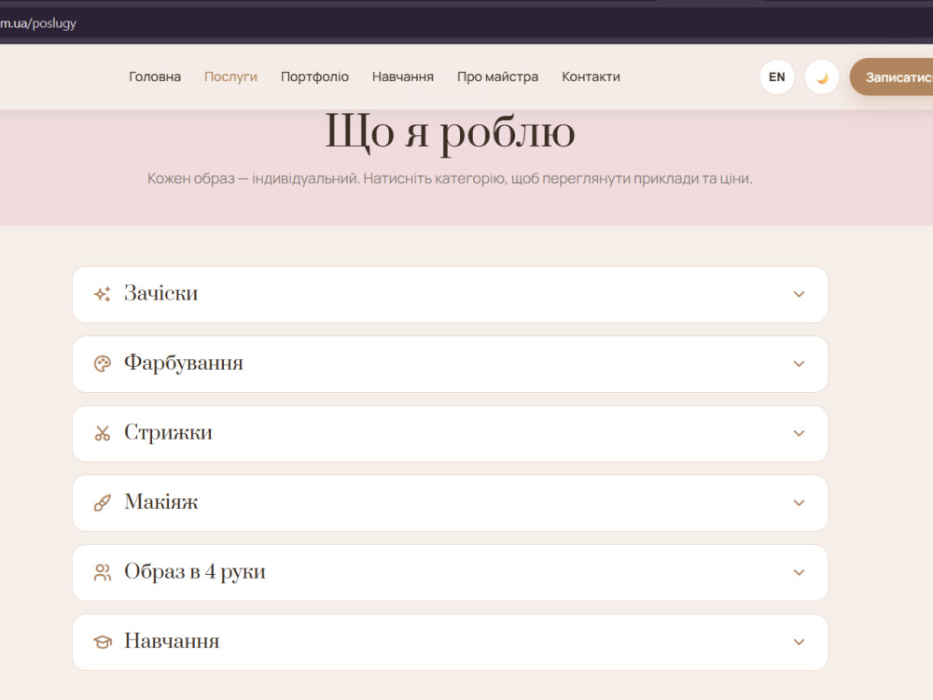
Task: Click the palette icon beside Фарбування
Action: point(103,364)
